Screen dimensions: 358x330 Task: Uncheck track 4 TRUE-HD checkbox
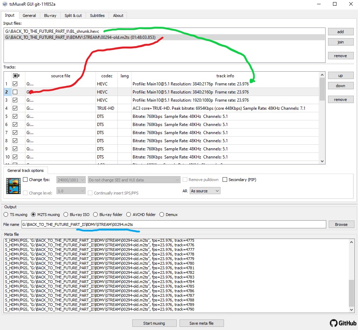pos(15,108)
